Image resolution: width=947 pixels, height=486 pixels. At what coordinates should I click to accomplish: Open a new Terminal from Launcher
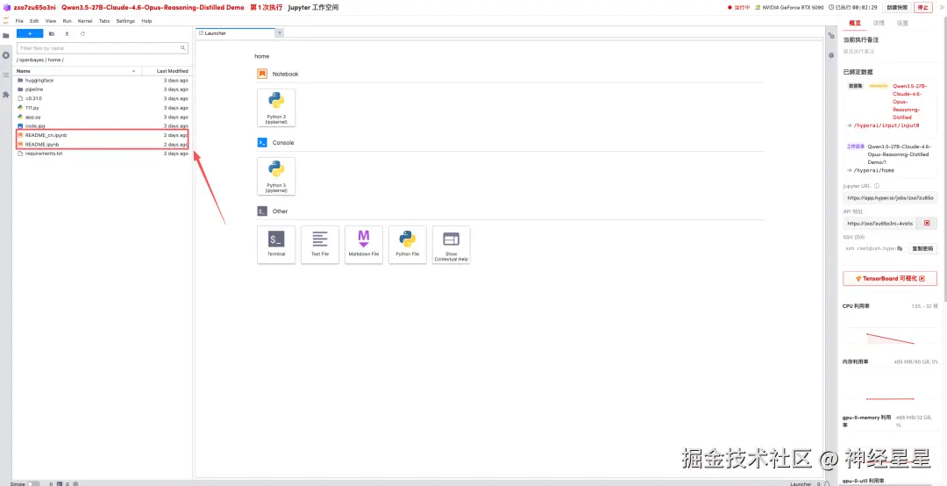click(x=276, y=244)
